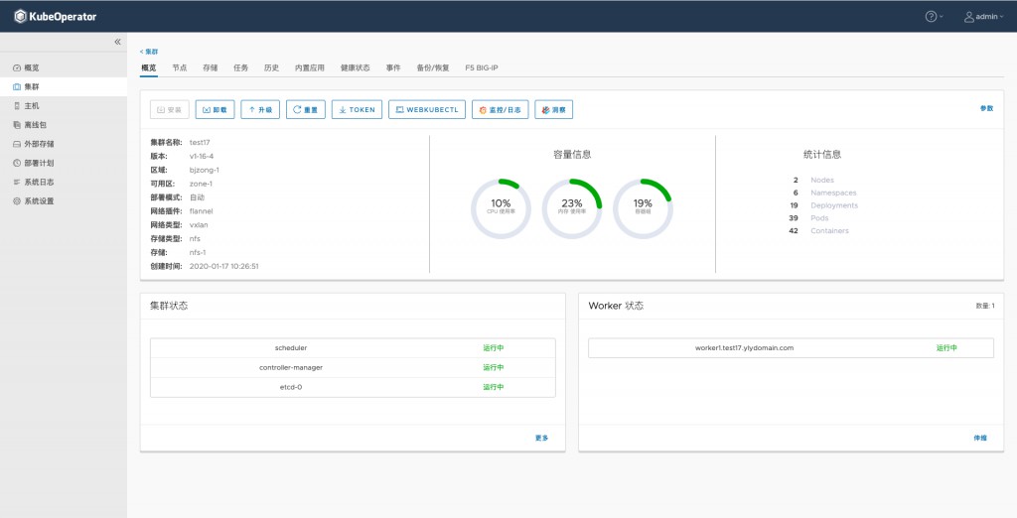Click the 洞察 insight button
Screen dimensions: 1017x518
[554, 109]
